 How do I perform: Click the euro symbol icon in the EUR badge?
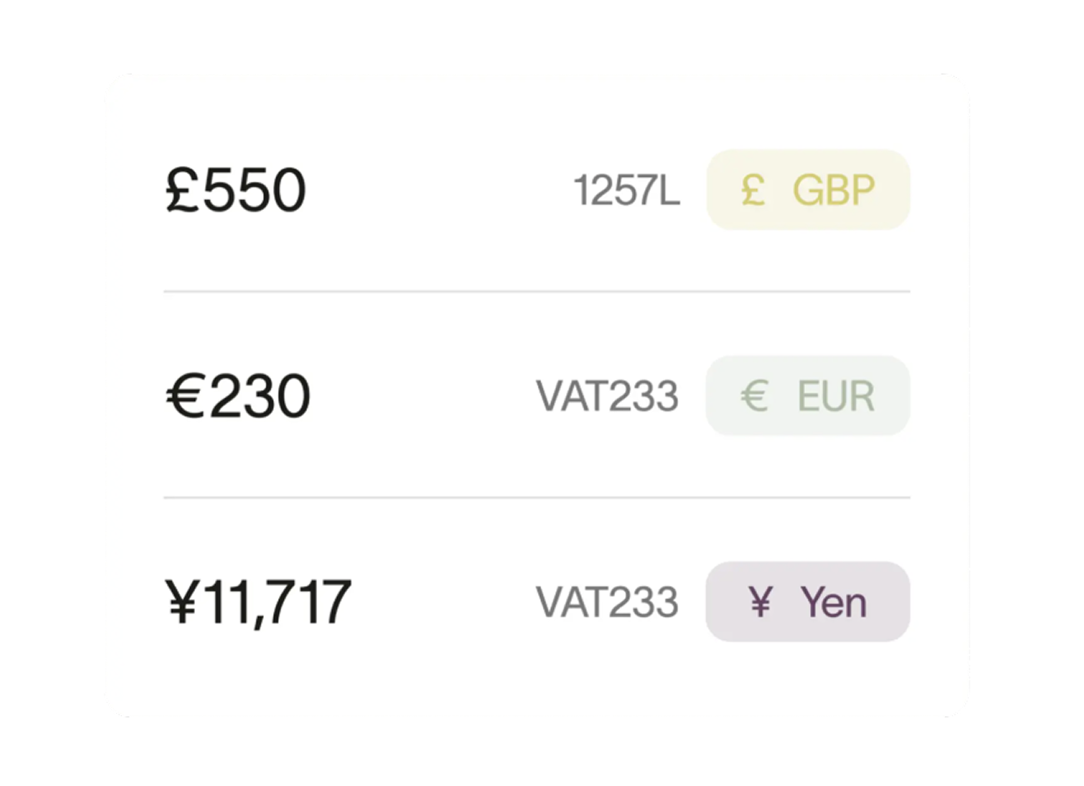(x=753, y=396)
